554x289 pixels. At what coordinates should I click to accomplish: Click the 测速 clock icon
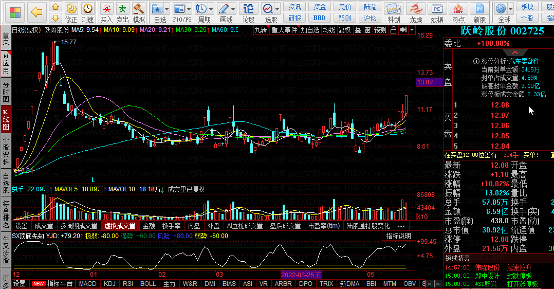click(87, 9)
